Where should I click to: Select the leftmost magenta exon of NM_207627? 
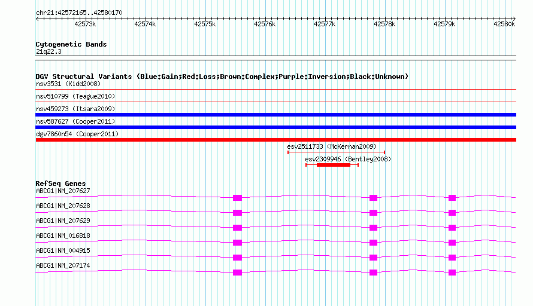click(237, 198)
